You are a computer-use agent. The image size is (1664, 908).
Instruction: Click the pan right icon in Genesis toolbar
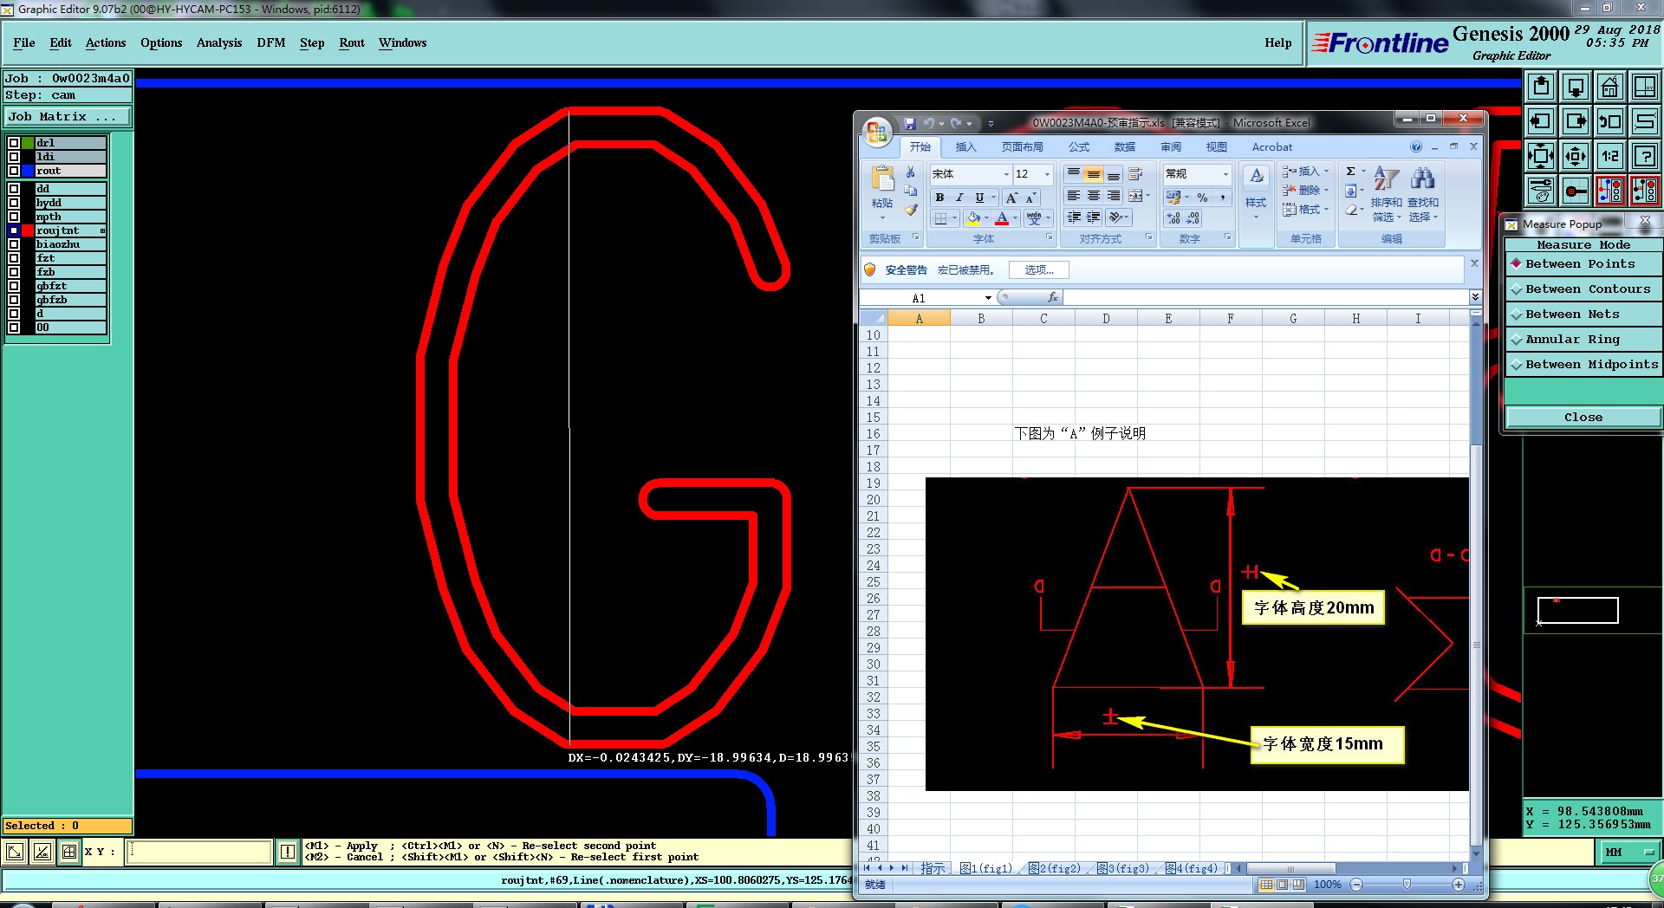click(1576, 121)
